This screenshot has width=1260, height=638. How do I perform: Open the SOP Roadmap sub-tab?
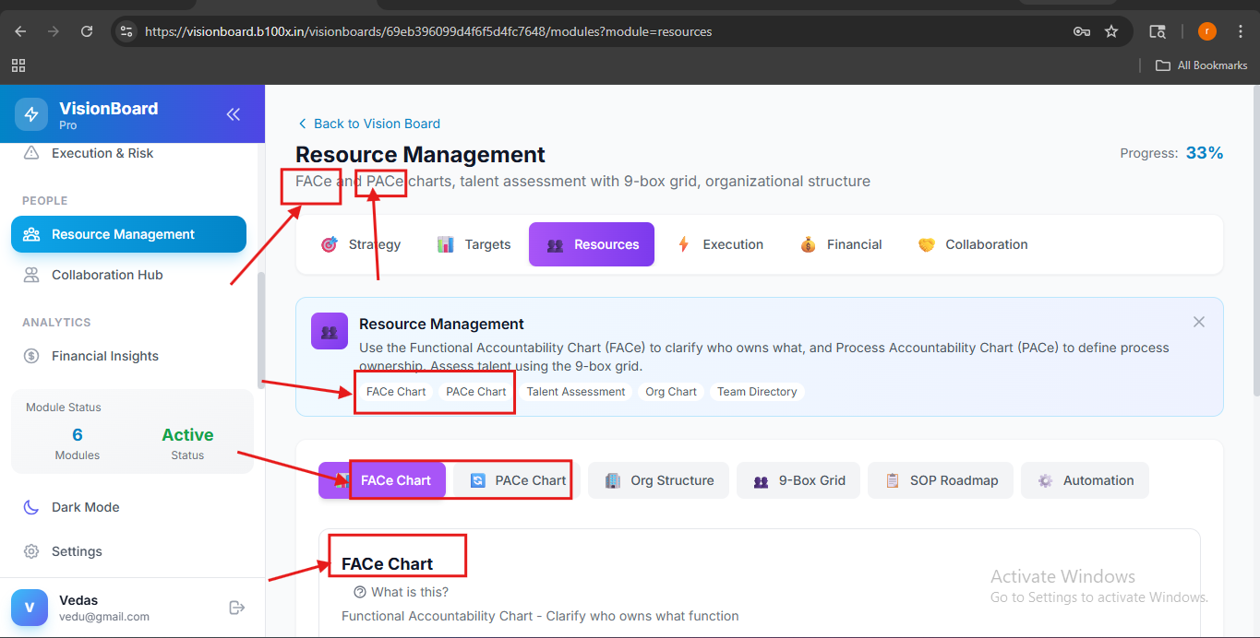click(941, 480)
